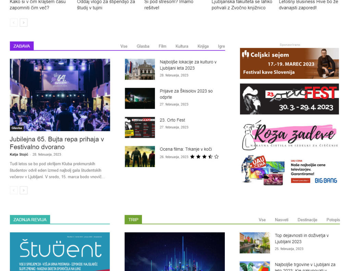
Task: Open Roza zadeve advertisement banner
Action: [x=289, y=135]
